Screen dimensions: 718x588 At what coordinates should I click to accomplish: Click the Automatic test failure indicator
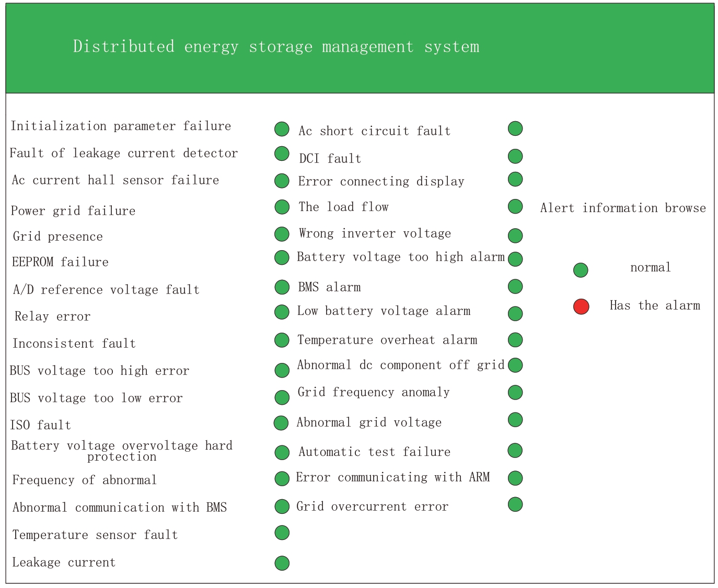point(515,450)
